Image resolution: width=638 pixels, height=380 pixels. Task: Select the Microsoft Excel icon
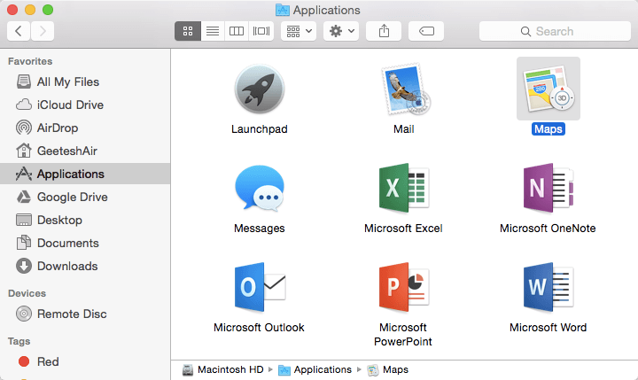[x=403, y=190]
